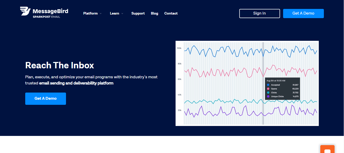This screenshot has height=153, width=344.
Task: Click the pink Opens legend dot
Action: coord(268,89)
